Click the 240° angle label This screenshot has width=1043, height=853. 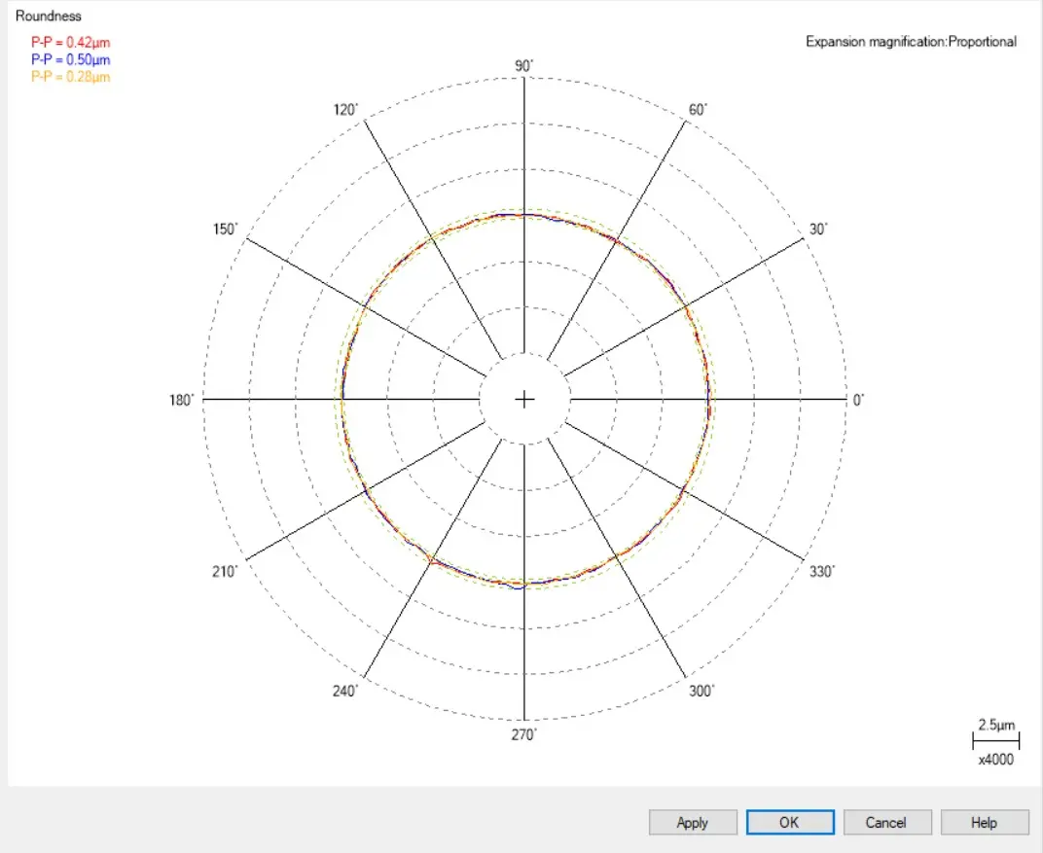345,691
